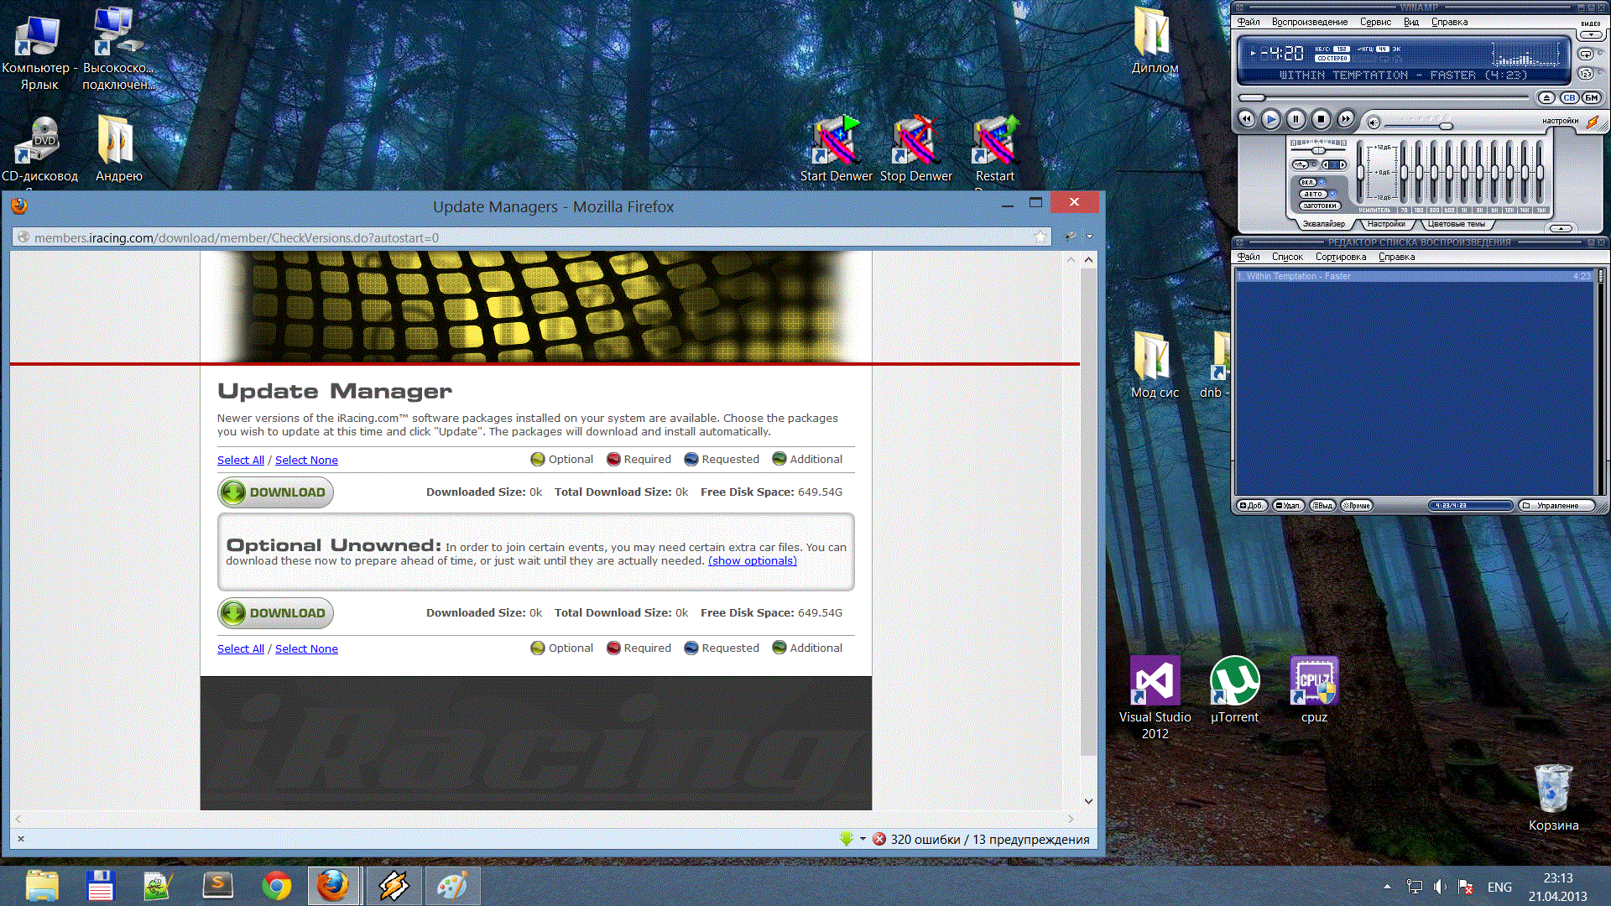
Task: Click the top green DOWNLOAD button
Action: point(275,492)
